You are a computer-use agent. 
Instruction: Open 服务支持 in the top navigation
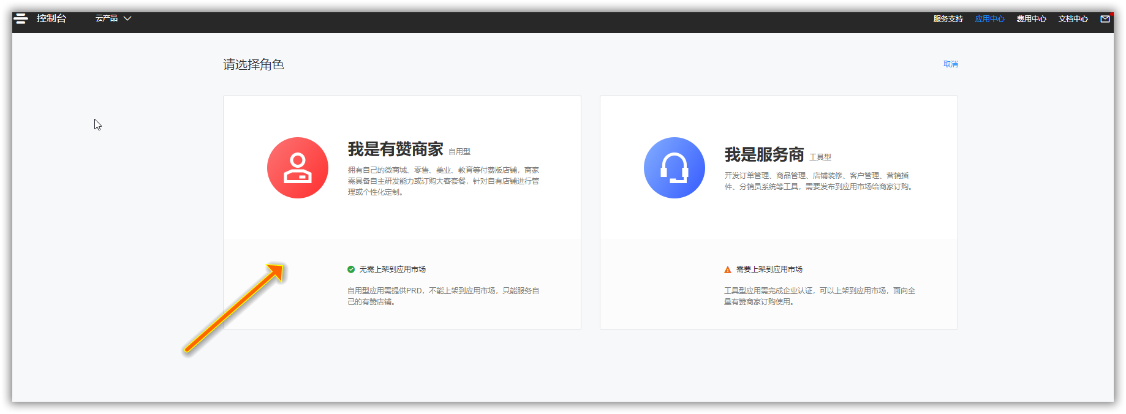pos(948,19)
